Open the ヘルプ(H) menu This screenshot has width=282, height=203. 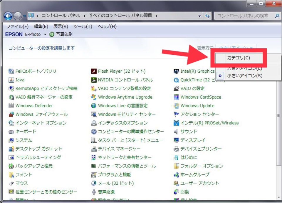(107, 27)
